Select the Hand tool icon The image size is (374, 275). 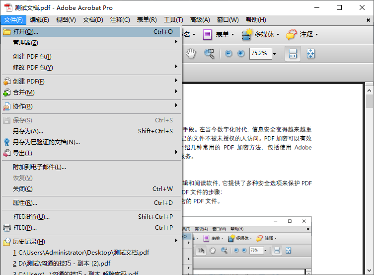(x=191, y=54)
